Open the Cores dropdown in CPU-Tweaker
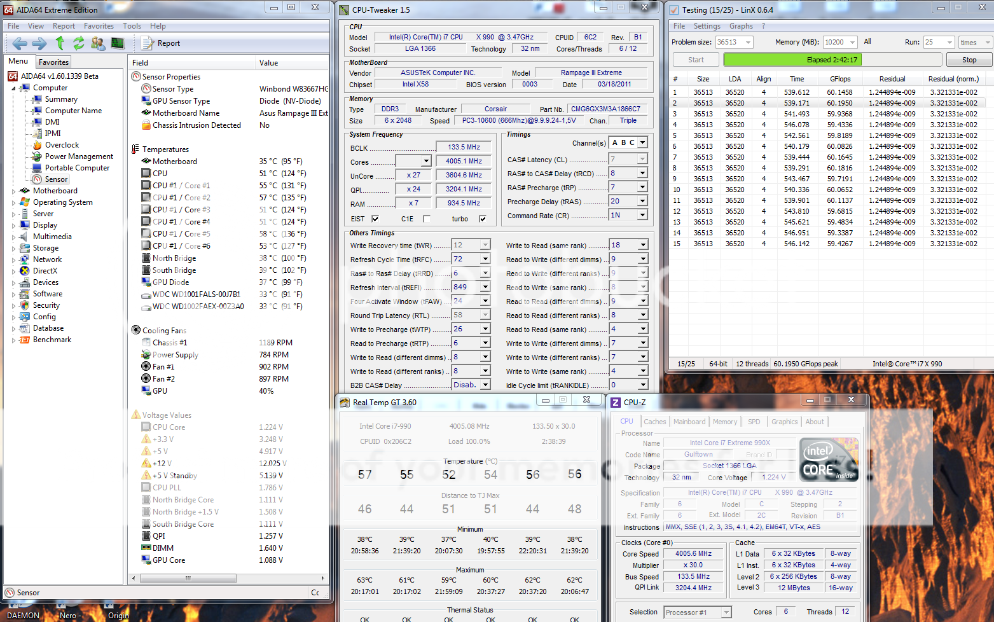Image resolution: width=994 pixels, height=622 pixels. 426,162
